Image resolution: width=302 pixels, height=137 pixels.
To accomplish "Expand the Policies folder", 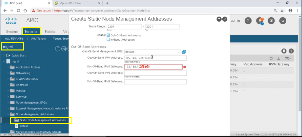I will 8,91.
